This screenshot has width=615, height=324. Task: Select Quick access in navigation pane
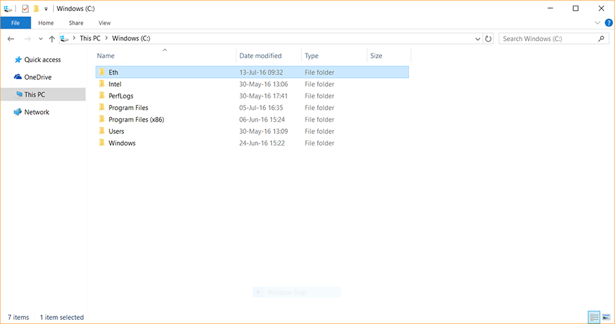42,59
